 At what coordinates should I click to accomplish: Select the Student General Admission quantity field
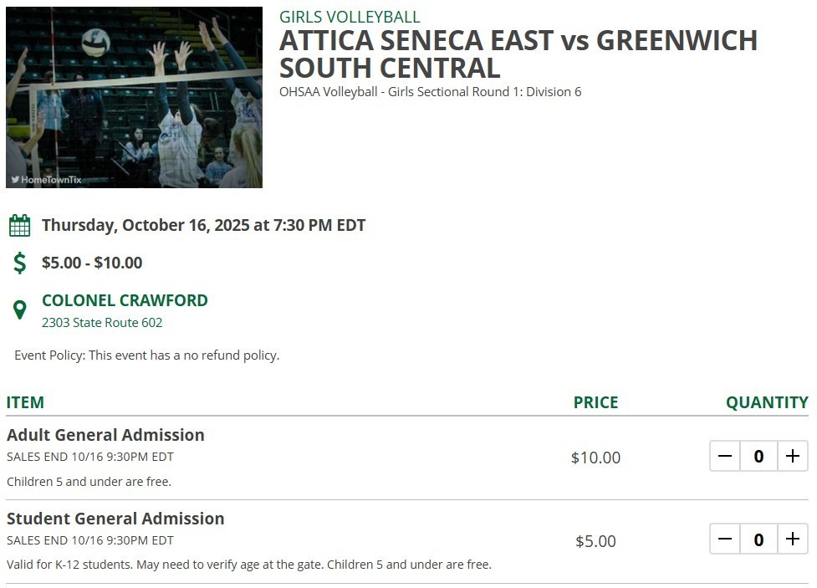point(758,539)
